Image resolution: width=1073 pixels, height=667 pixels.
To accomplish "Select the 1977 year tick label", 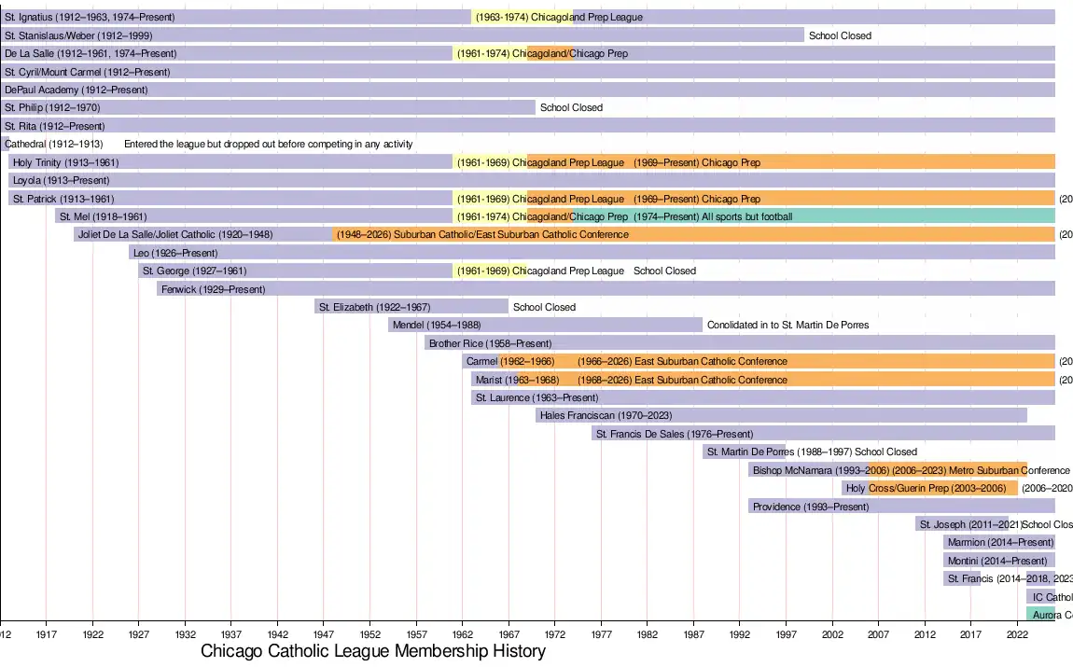I will [602, 634].
